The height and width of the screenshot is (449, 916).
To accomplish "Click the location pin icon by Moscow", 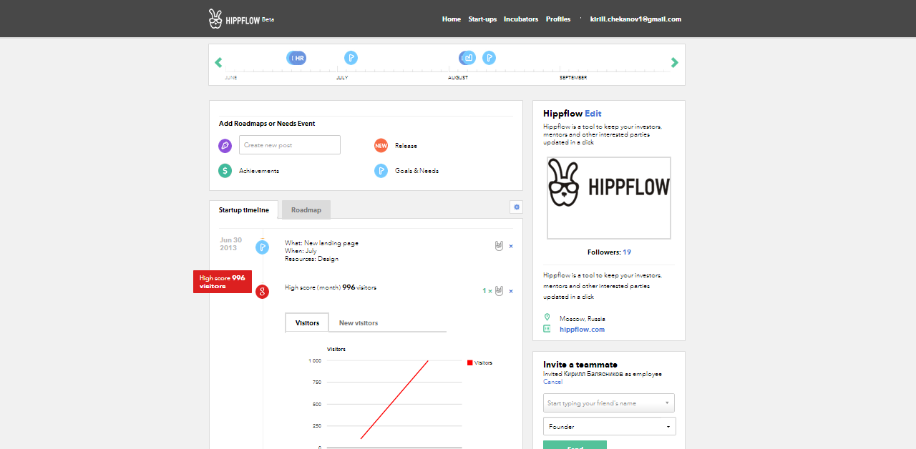I will (x=547, y=317).
